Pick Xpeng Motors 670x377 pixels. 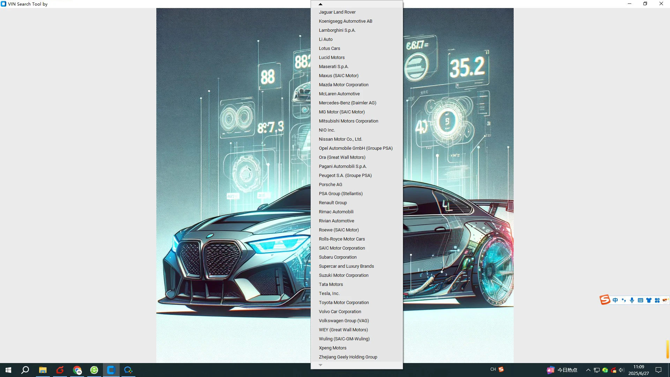(357, 348)
